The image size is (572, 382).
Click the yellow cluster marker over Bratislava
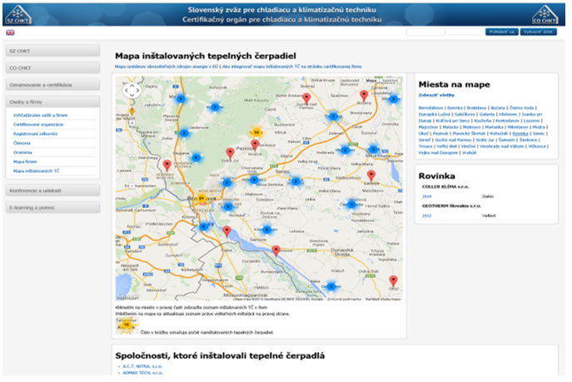pyautogui.click(x=200, y=199)
